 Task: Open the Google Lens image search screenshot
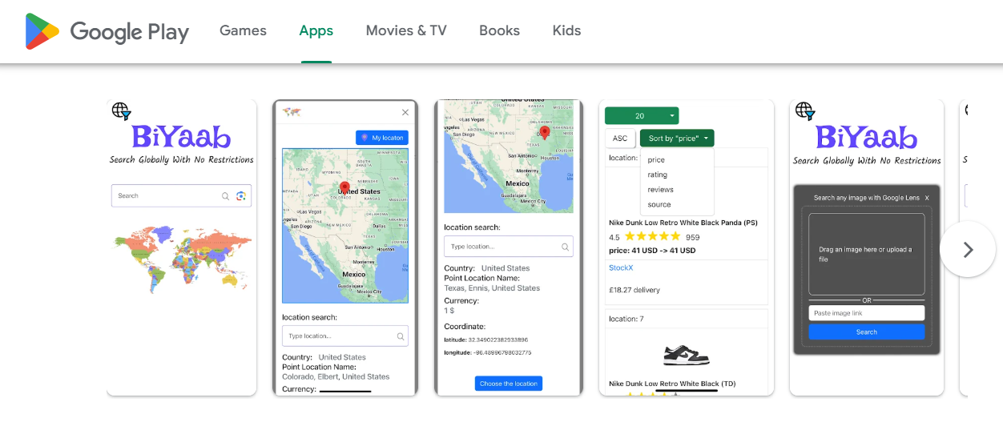point(867,247)
